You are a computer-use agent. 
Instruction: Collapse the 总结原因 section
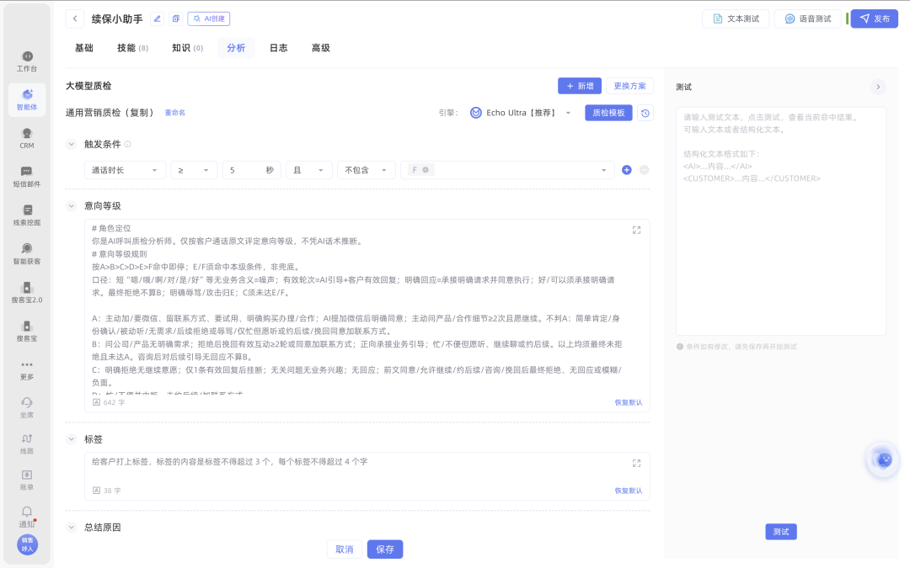click(72, 528)
